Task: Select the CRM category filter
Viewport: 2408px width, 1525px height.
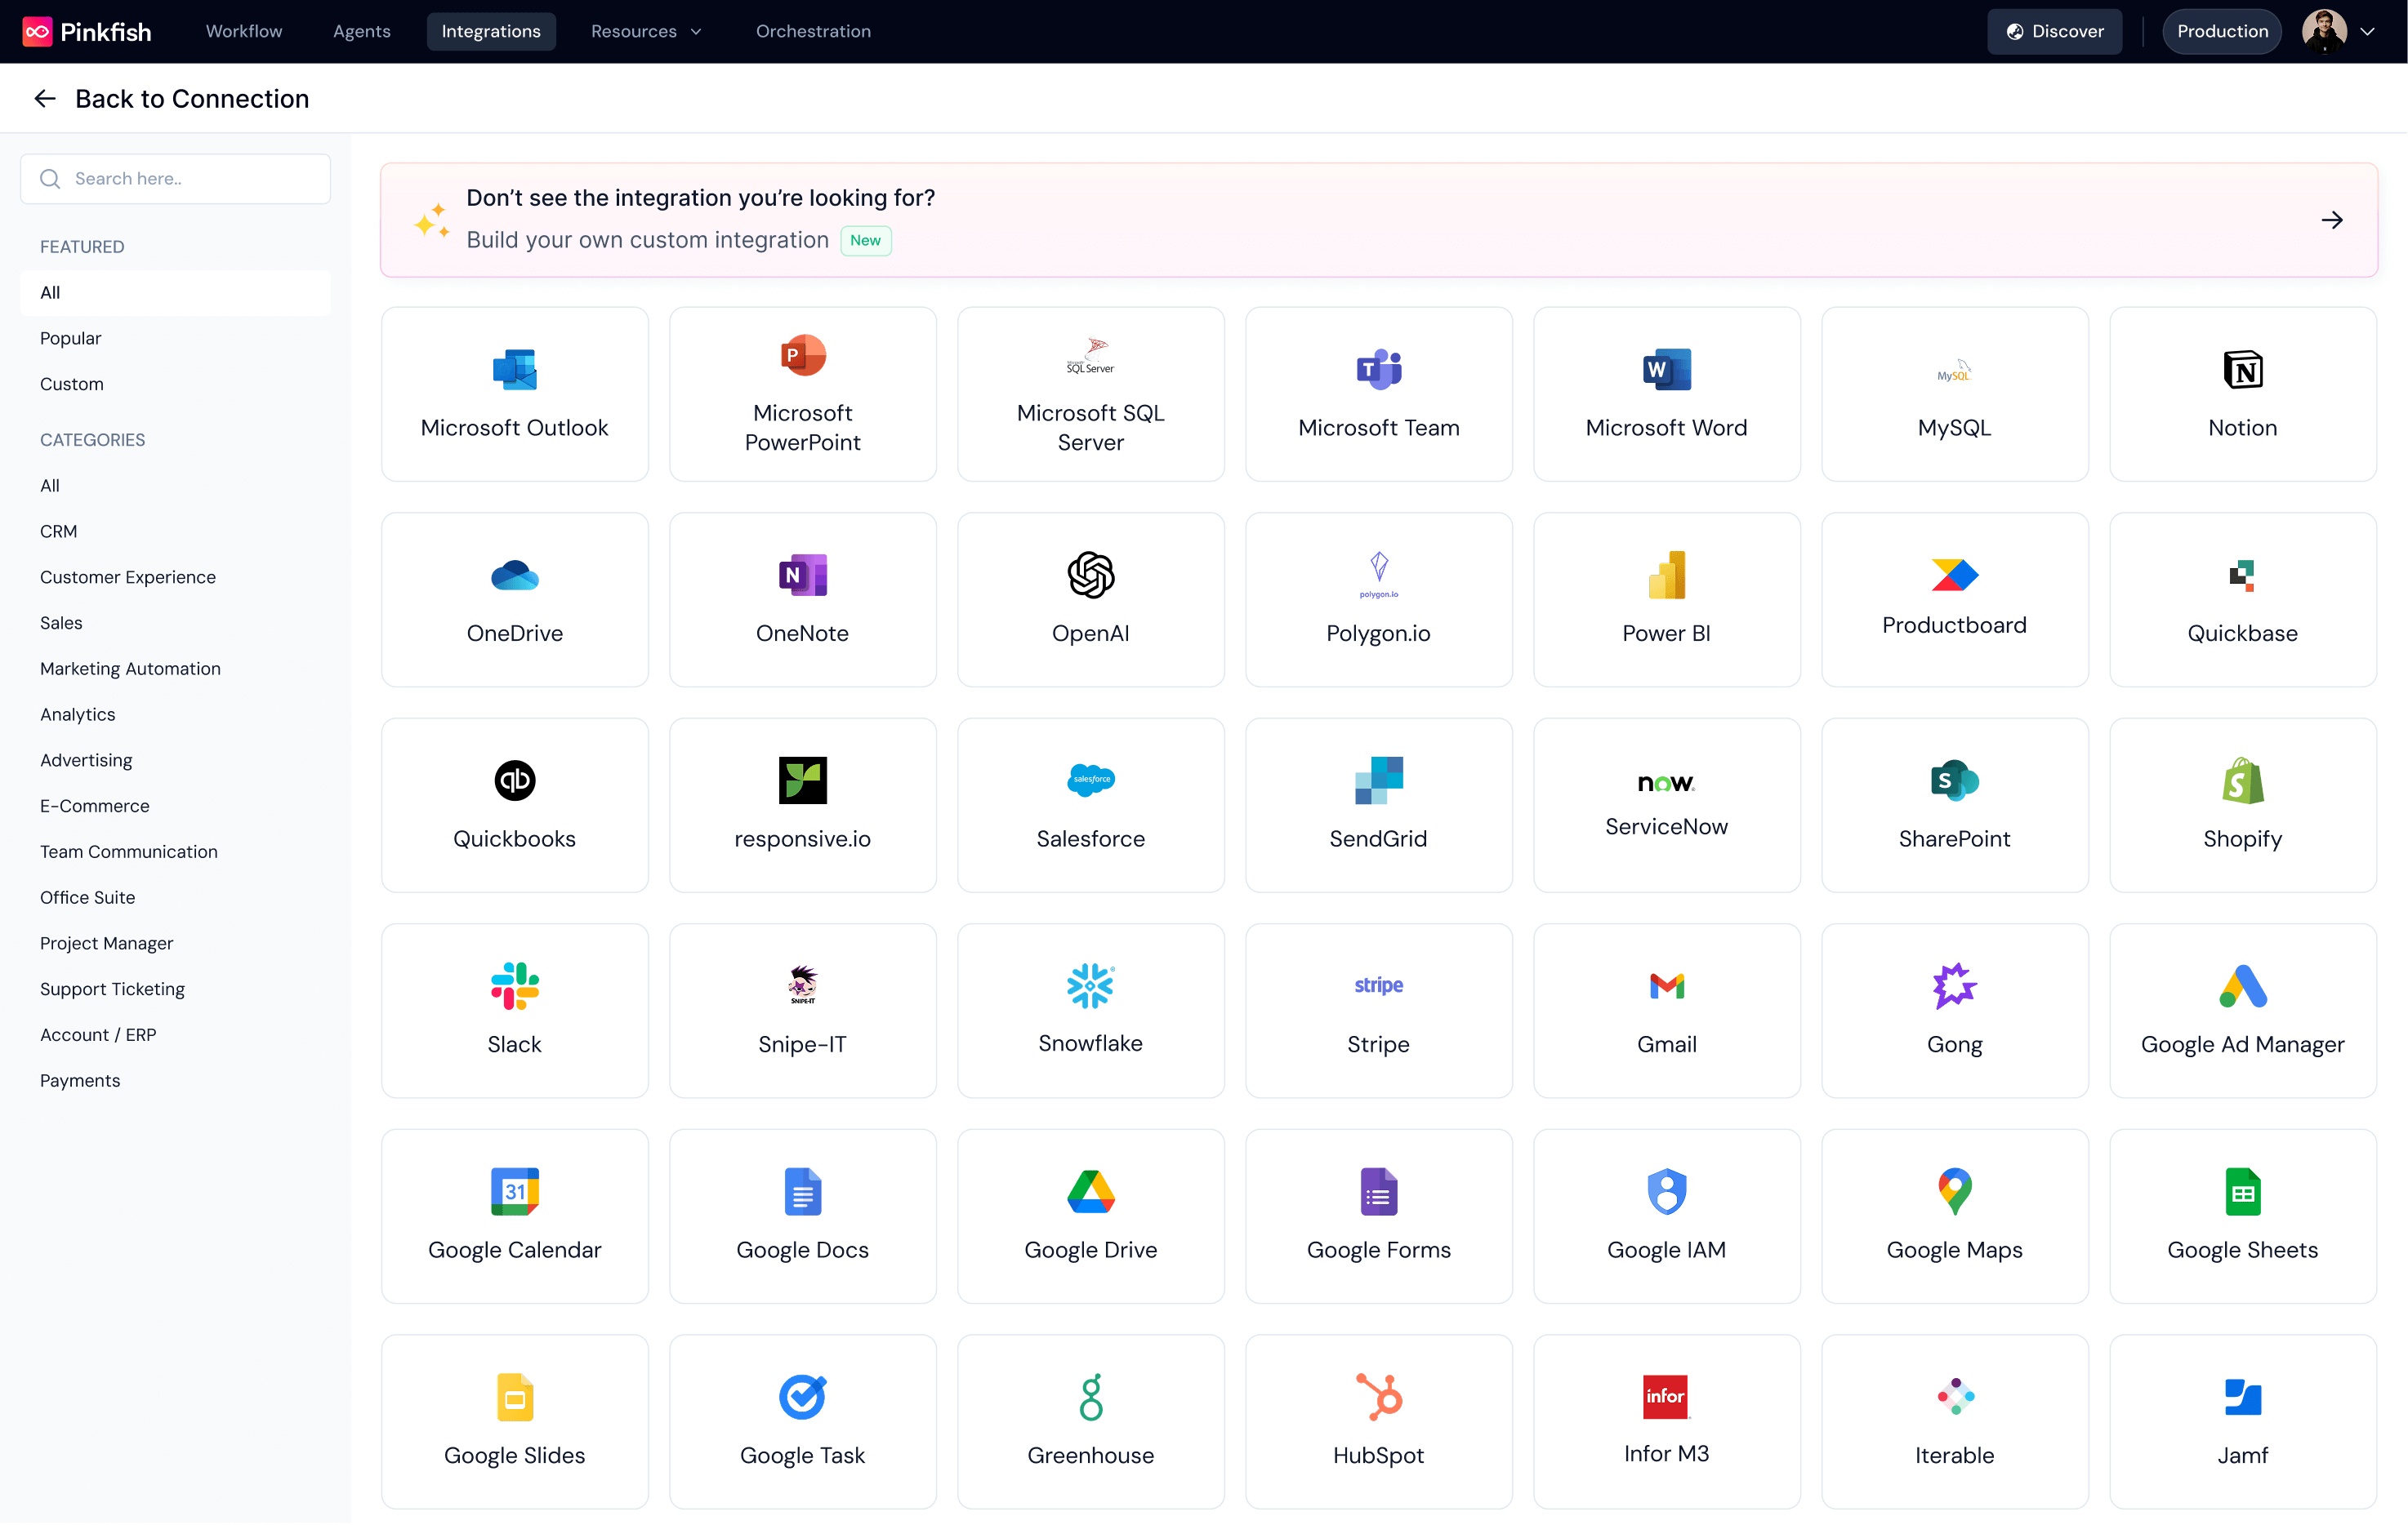Action: click(x=59, y=531)
